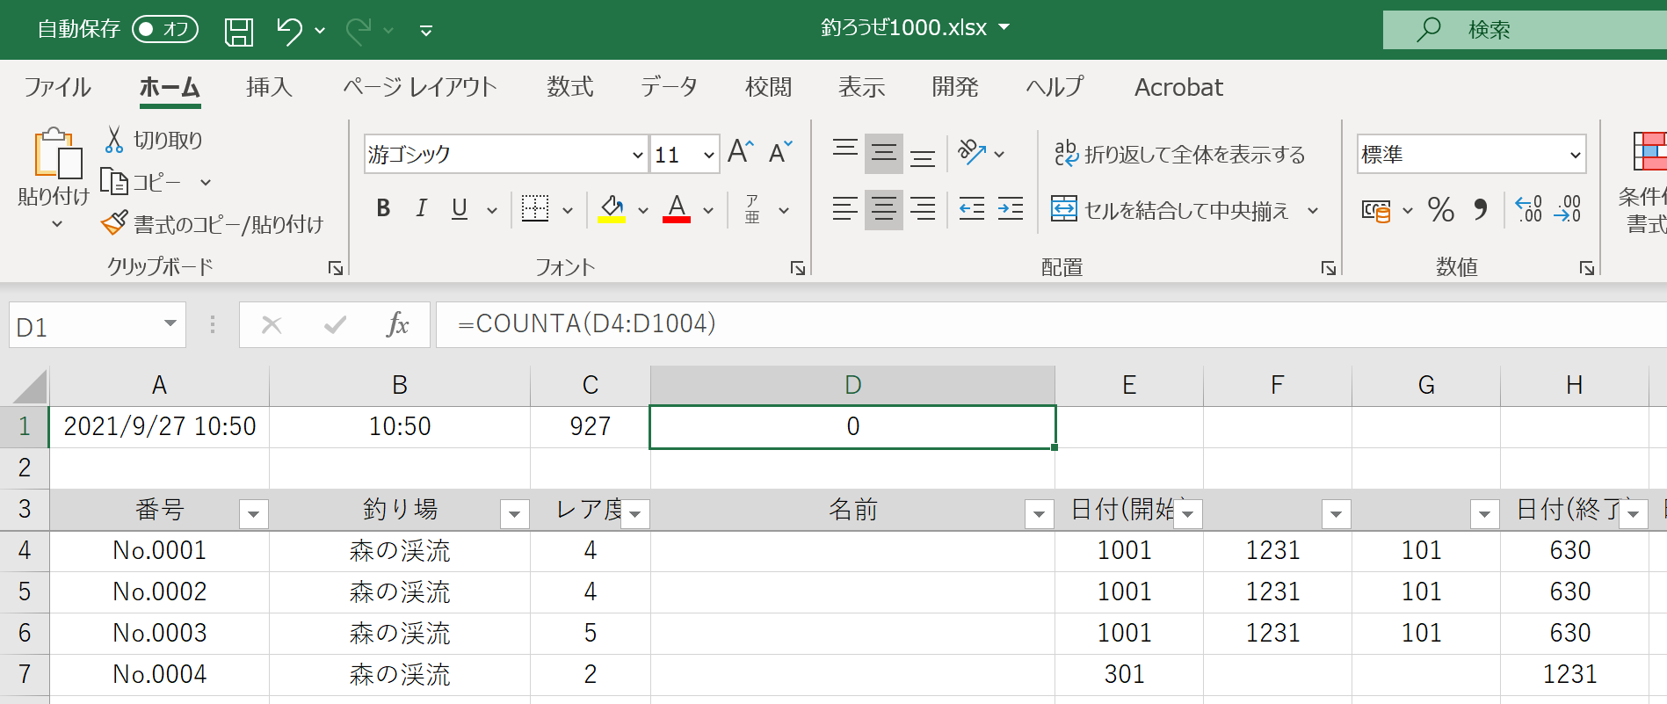
Task: Open Customize Quick Access Toolbar menu
Action: [426, 31]
